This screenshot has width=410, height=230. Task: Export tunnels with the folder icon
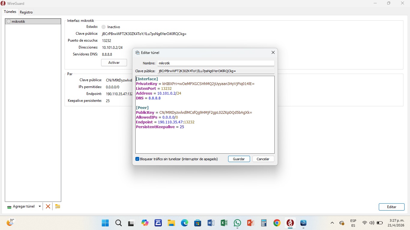pyautogui.click(x=58, y=206)
